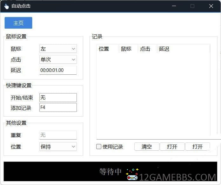Maximize the 自动点击 window
The height and width of the screenshot is (185, 221).
(192, 6)
